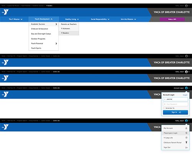Click Home in the topmost breadcrumb bar
Viewport: 192px width, 155px height.
[x=3, y=6]
